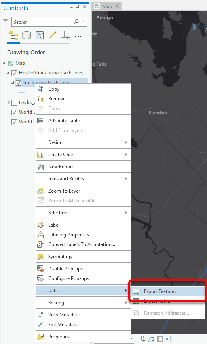Click the grid icon at map bottom
Image resolution: width=207 pixels, height=344 pixels.
click(x=160, y=339)
